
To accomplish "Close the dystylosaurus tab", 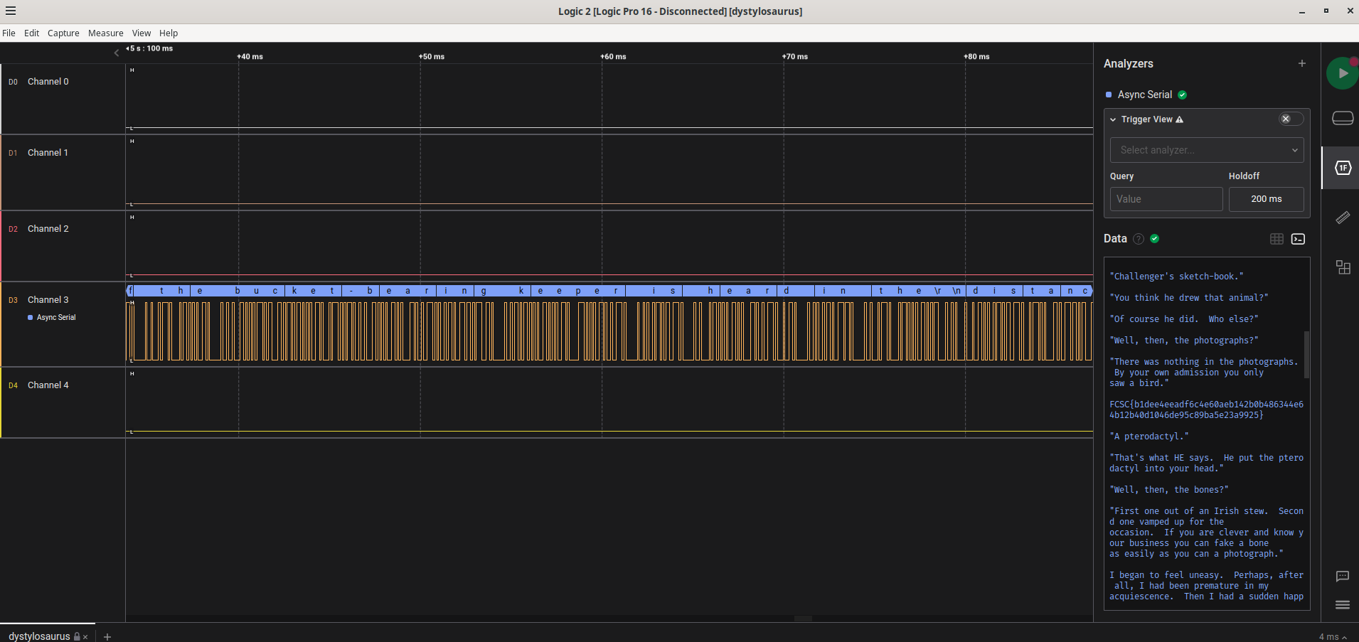I will 85,637.
